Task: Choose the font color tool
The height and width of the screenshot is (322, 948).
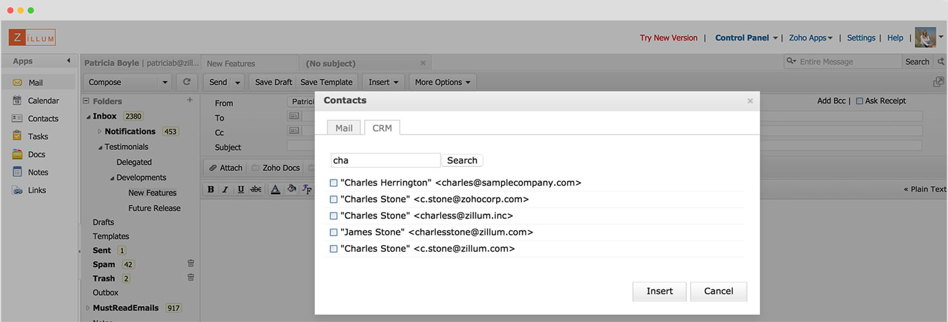Action: (x=275, y=189)
